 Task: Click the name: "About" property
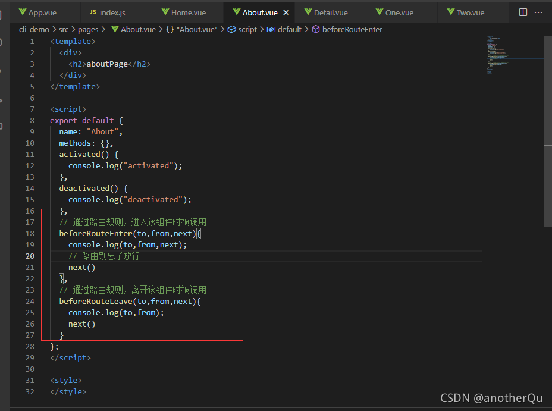[91, 132]
